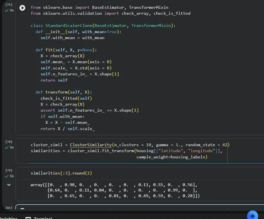The image size is (264, 219).
Task: Click the green checkmark of cell 79
Action: point(7,176)
